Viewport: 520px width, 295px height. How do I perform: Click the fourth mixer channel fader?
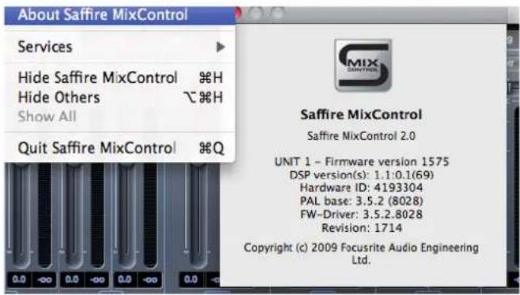pos(198,215)
